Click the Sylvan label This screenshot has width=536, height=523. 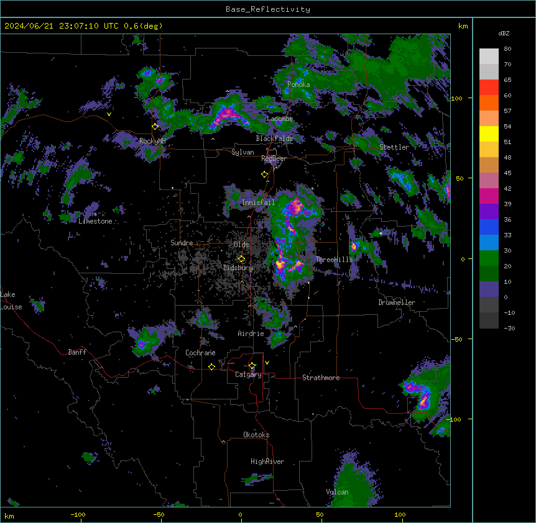(243, 152)
